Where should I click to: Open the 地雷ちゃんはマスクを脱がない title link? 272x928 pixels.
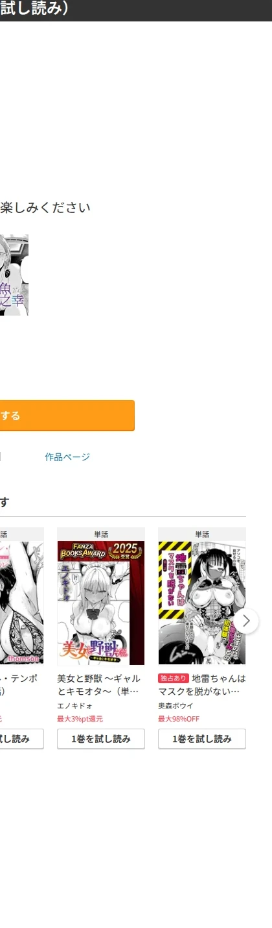pos(202,684)
